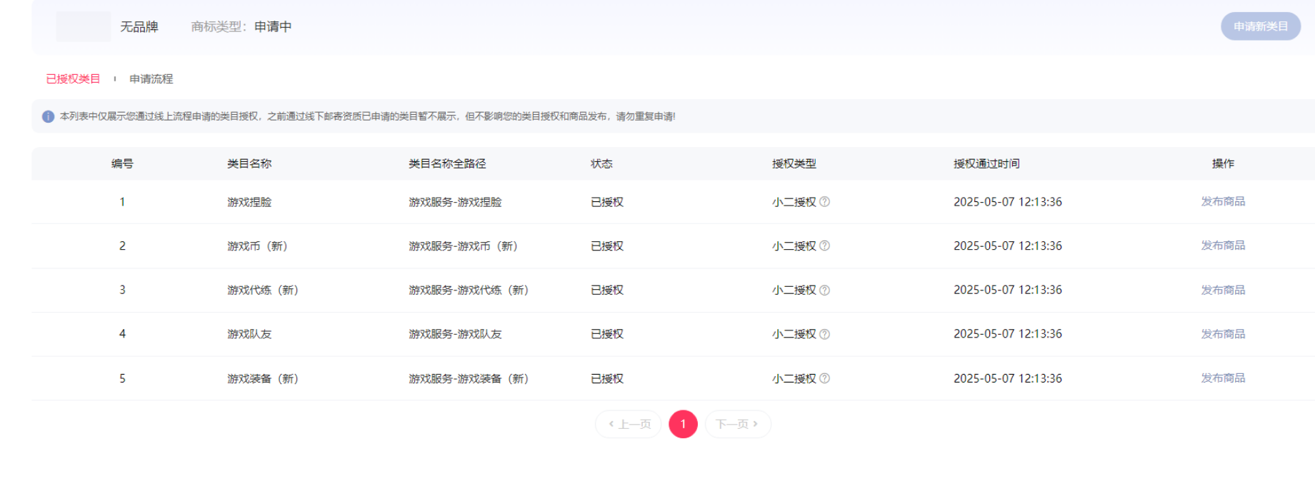The width and height of the screenshot is (1315, 501).
Task: Switch to the 已授权类目 tab
Action: pos(73,79)
